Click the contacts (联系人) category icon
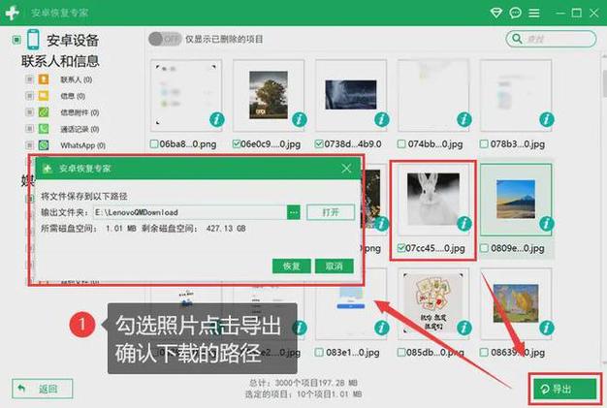Screen dimensions: 607x408 pyautogui.click(x=44, y=79)
